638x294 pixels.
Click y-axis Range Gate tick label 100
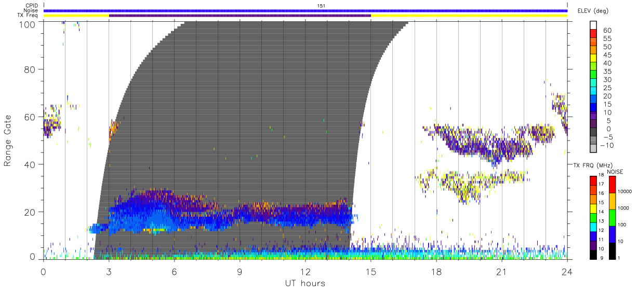(x=28, y=24)
